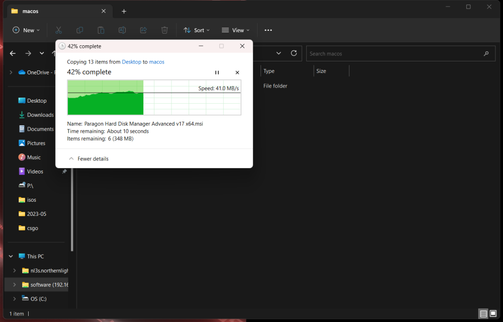This screenshot has width=503, height=322.
Task: Go forward with the right arrow
Action: (28, 53)
